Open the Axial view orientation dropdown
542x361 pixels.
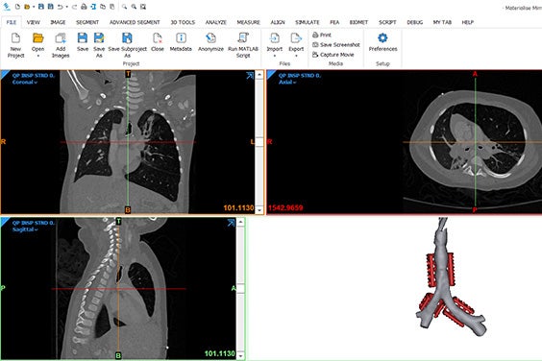point(287,83)
